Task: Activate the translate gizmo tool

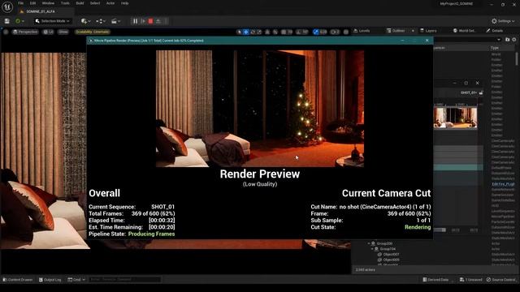Action: pos(246,32)
